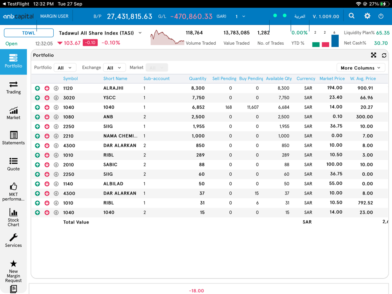Sort by Sell Pending column
This screenshot has width=392, height=294.
(224, 78)
